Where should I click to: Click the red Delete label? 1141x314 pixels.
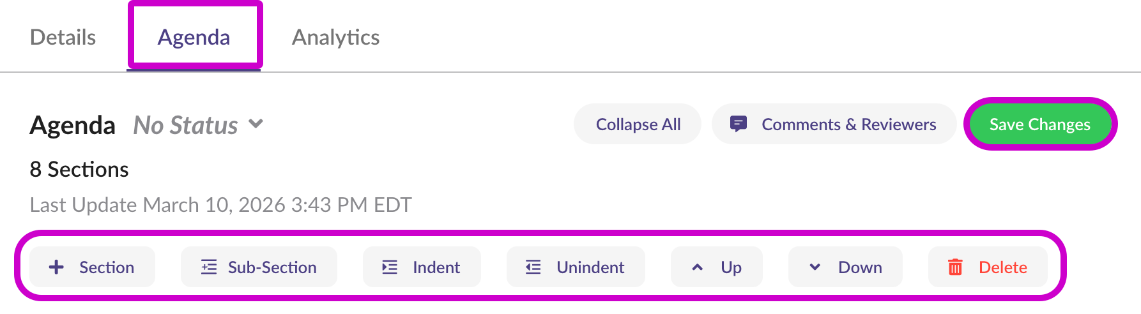click(x=1002, y=267)
